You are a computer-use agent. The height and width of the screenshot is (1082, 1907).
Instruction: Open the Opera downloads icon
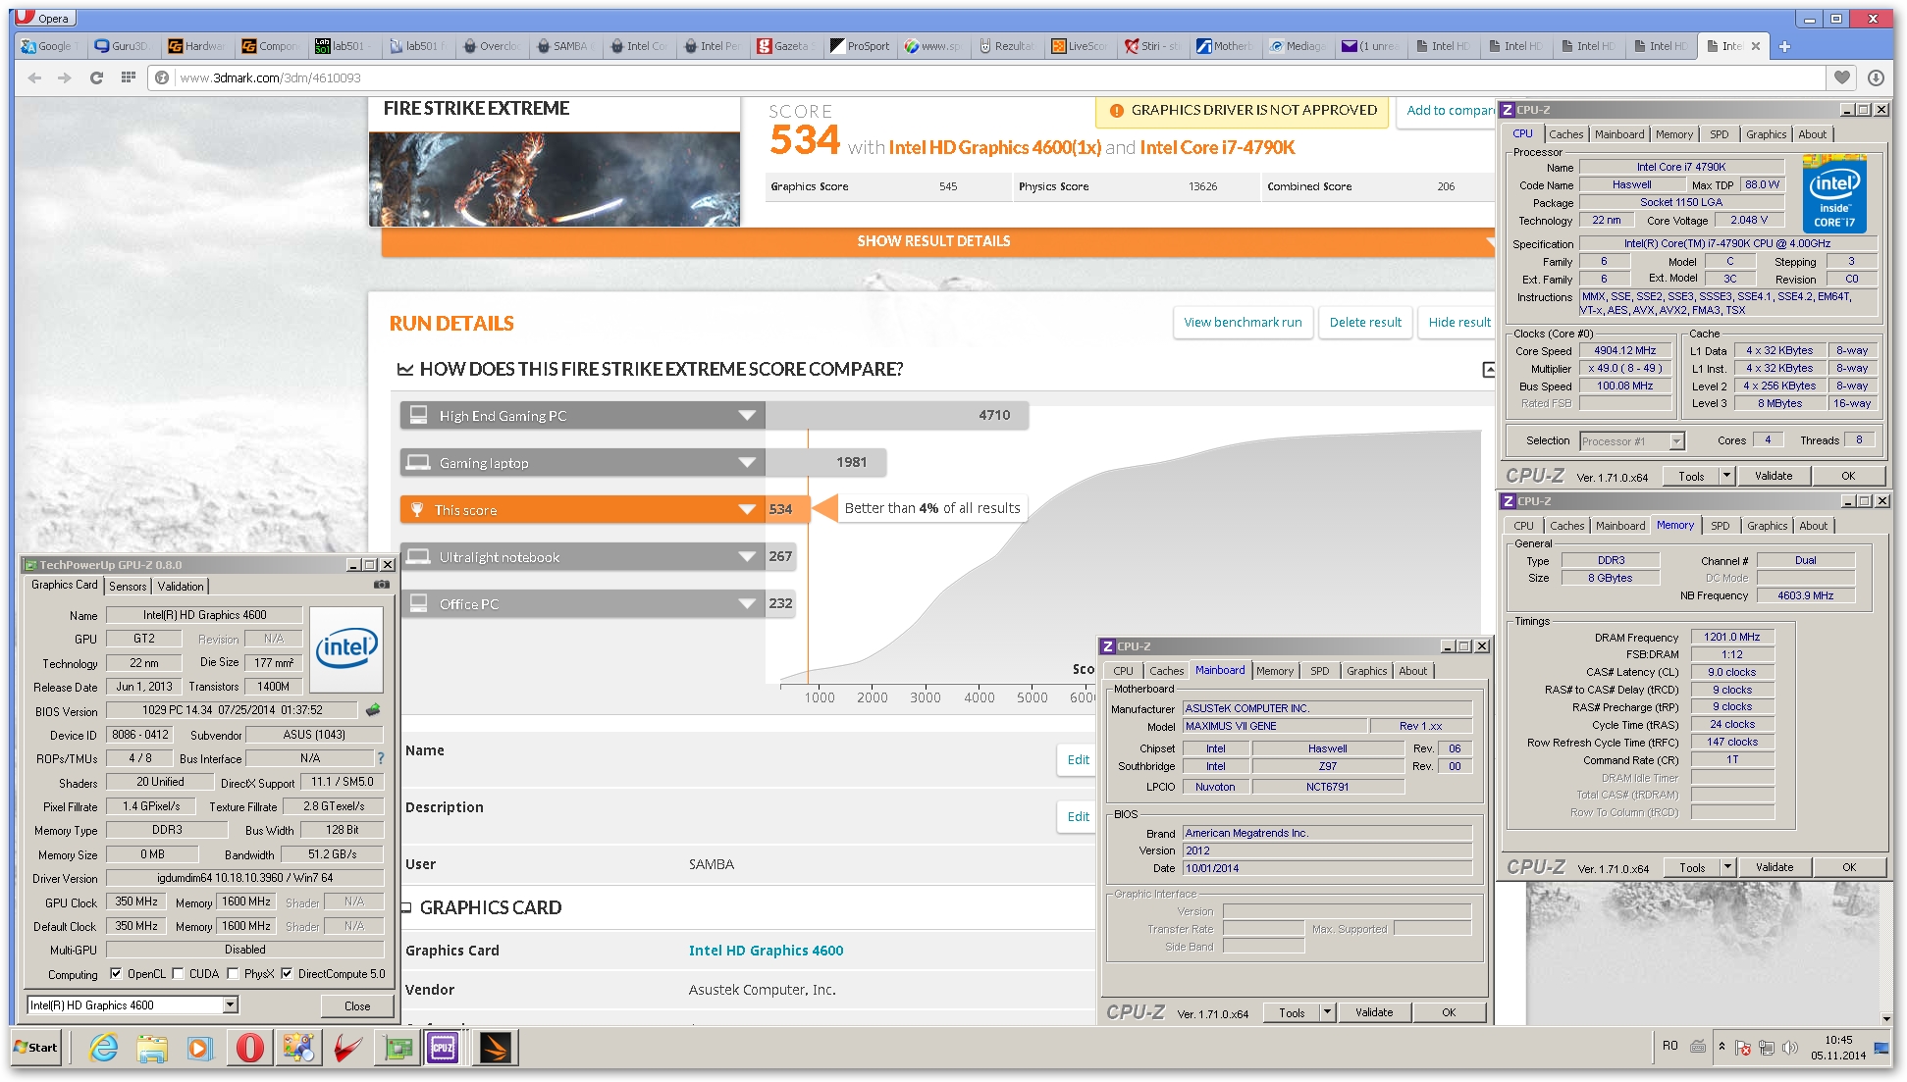tap(1876, 77)
